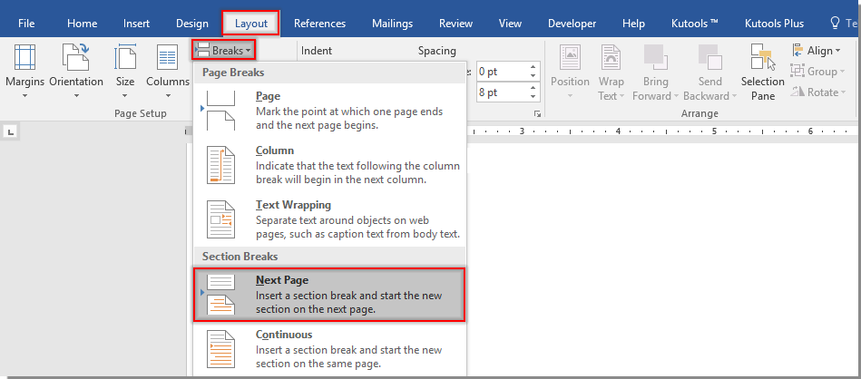Open the Selection Pane

[x=762, y=71]
